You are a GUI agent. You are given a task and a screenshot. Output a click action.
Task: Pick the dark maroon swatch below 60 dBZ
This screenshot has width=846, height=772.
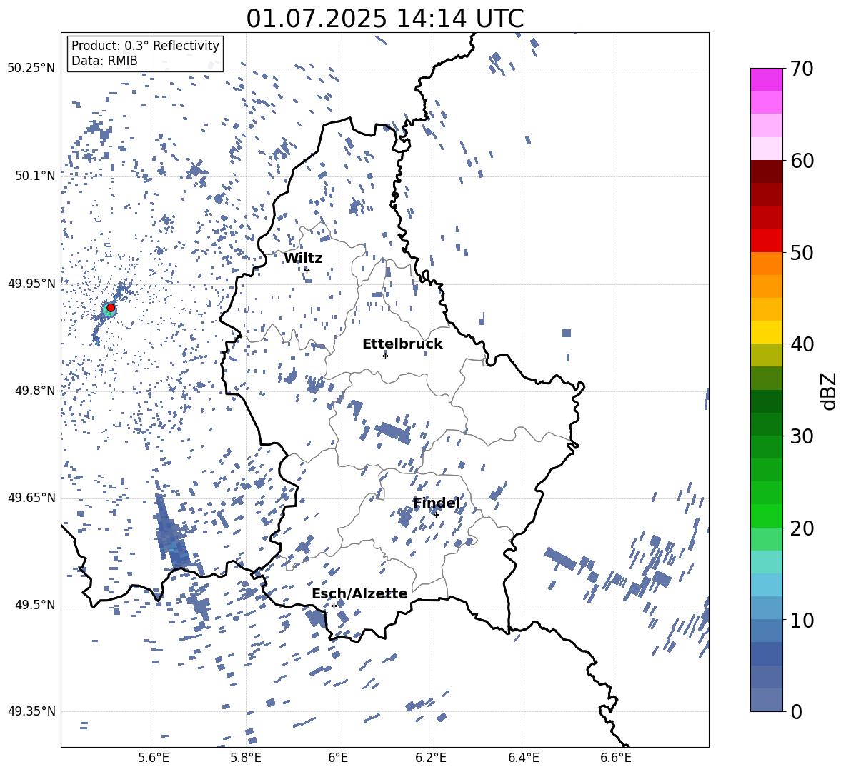(x=767, y=171)
